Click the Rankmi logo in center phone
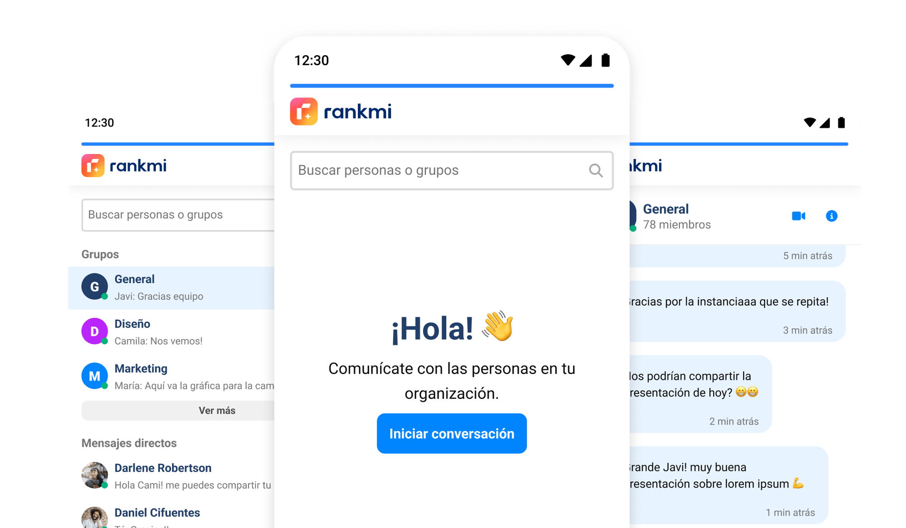906x528 pixels. [x=341, y=111]
